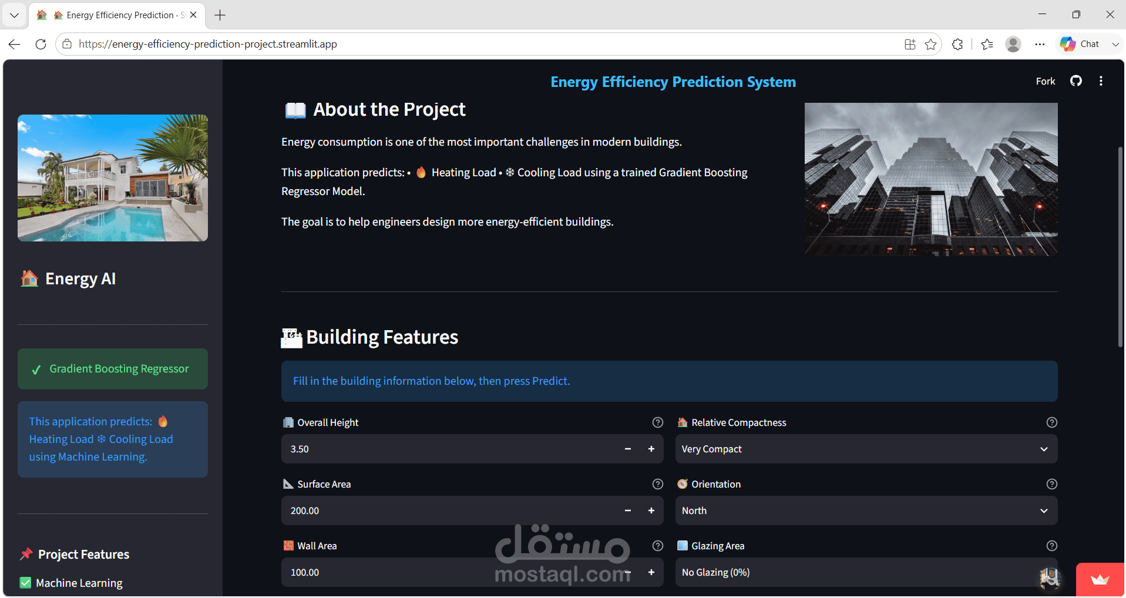The image size is (1126, 598).
Task: Show help tooltip for Wall Area
Action: point(658,546)
